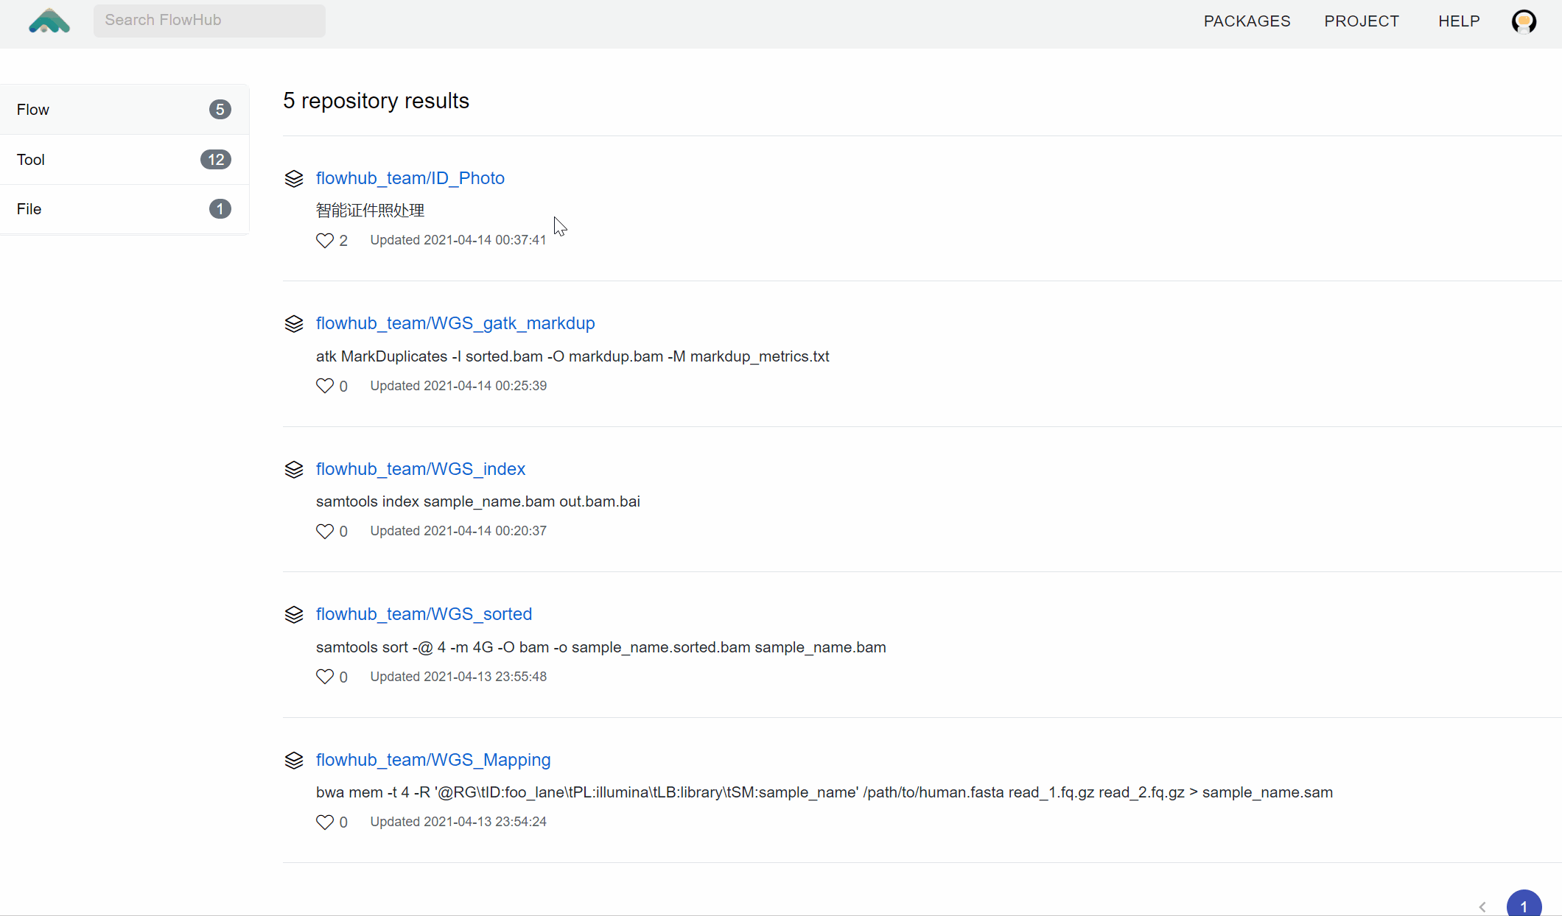Click the FlowHub logo
Viewport: 1562px width, 916px height.
[49, 21]
